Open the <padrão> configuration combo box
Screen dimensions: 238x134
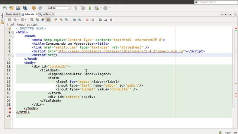[x=59, y=8]
